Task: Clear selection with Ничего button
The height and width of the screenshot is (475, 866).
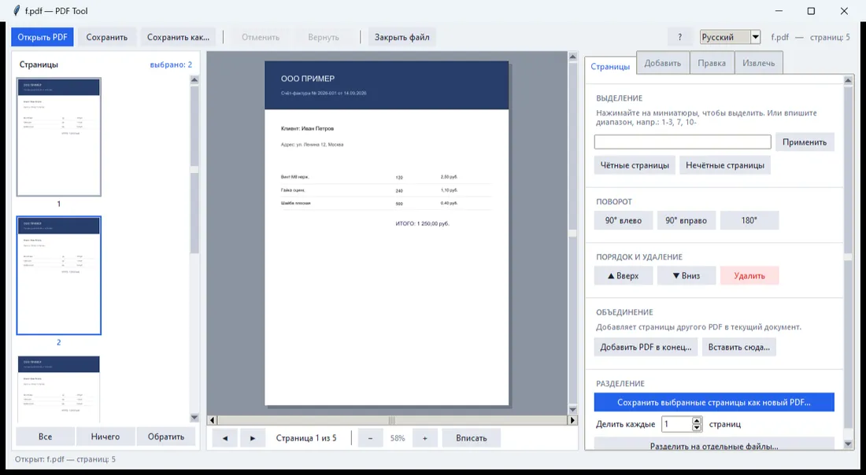Action: tap(105, 436)
